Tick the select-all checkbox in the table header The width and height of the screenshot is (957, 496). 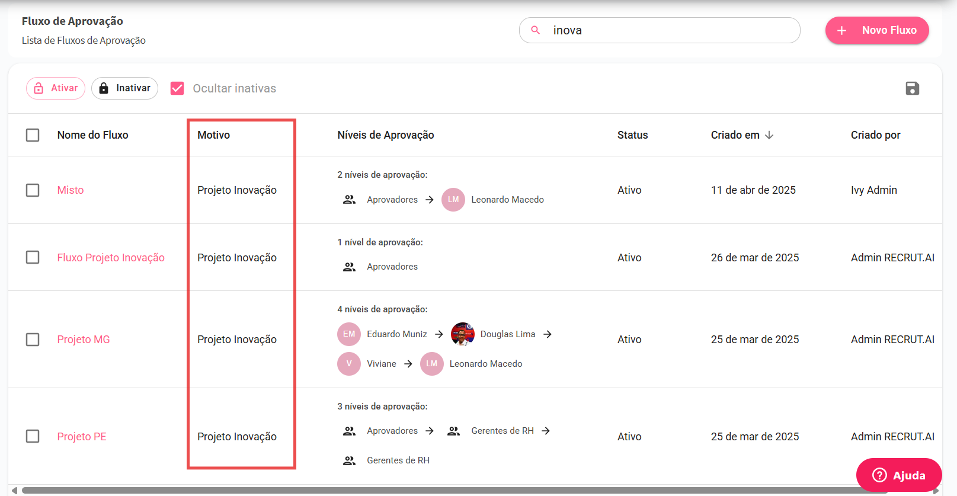tap(33, 135)
